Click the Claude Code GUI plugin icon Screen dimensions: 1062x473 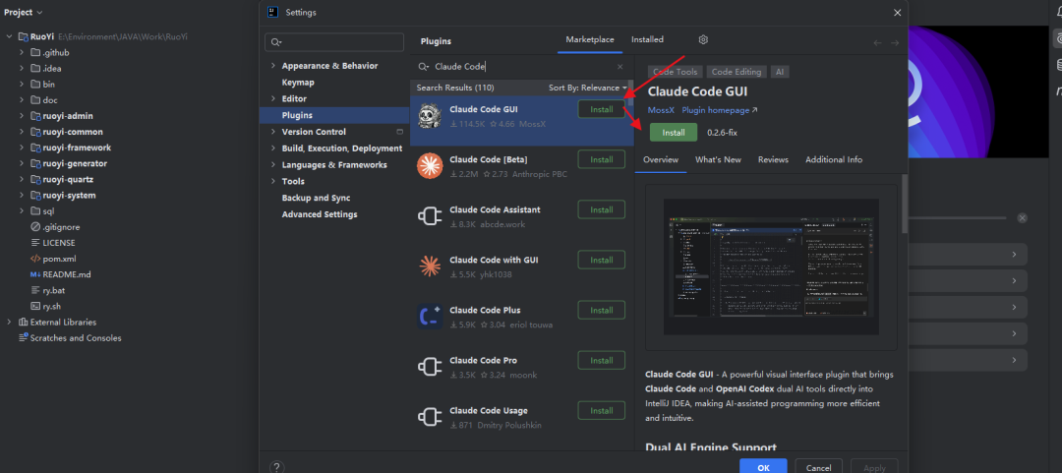tap(430, 117)
